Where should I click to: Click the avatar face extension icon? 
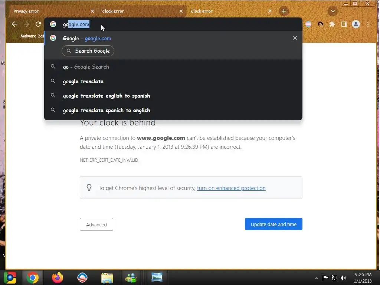coord(320,24)
